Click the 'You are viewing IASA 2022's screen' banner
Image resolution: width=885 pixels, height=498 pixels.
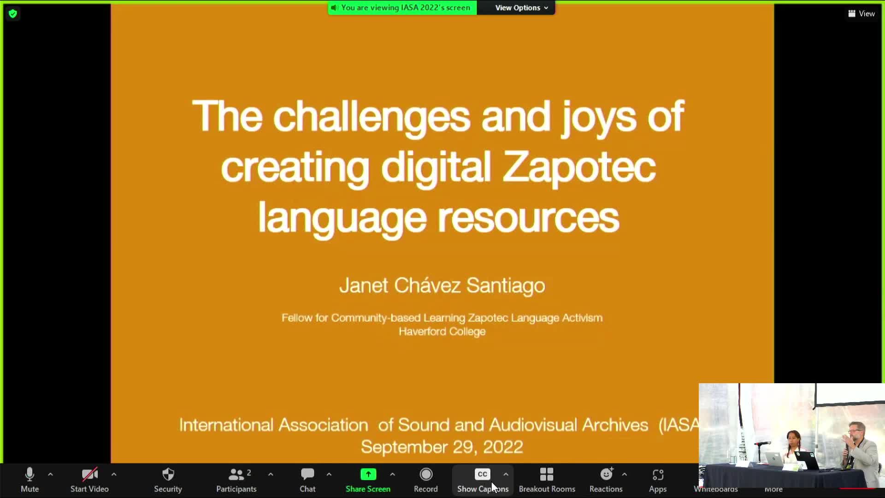point(402,8)
